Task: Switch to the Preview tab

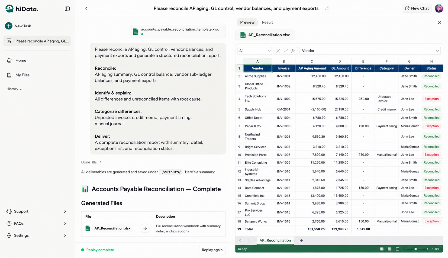Action: click(247, 22)
